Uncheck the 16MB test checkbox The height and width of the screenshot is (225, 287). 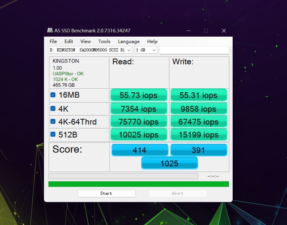coord(53,95)
